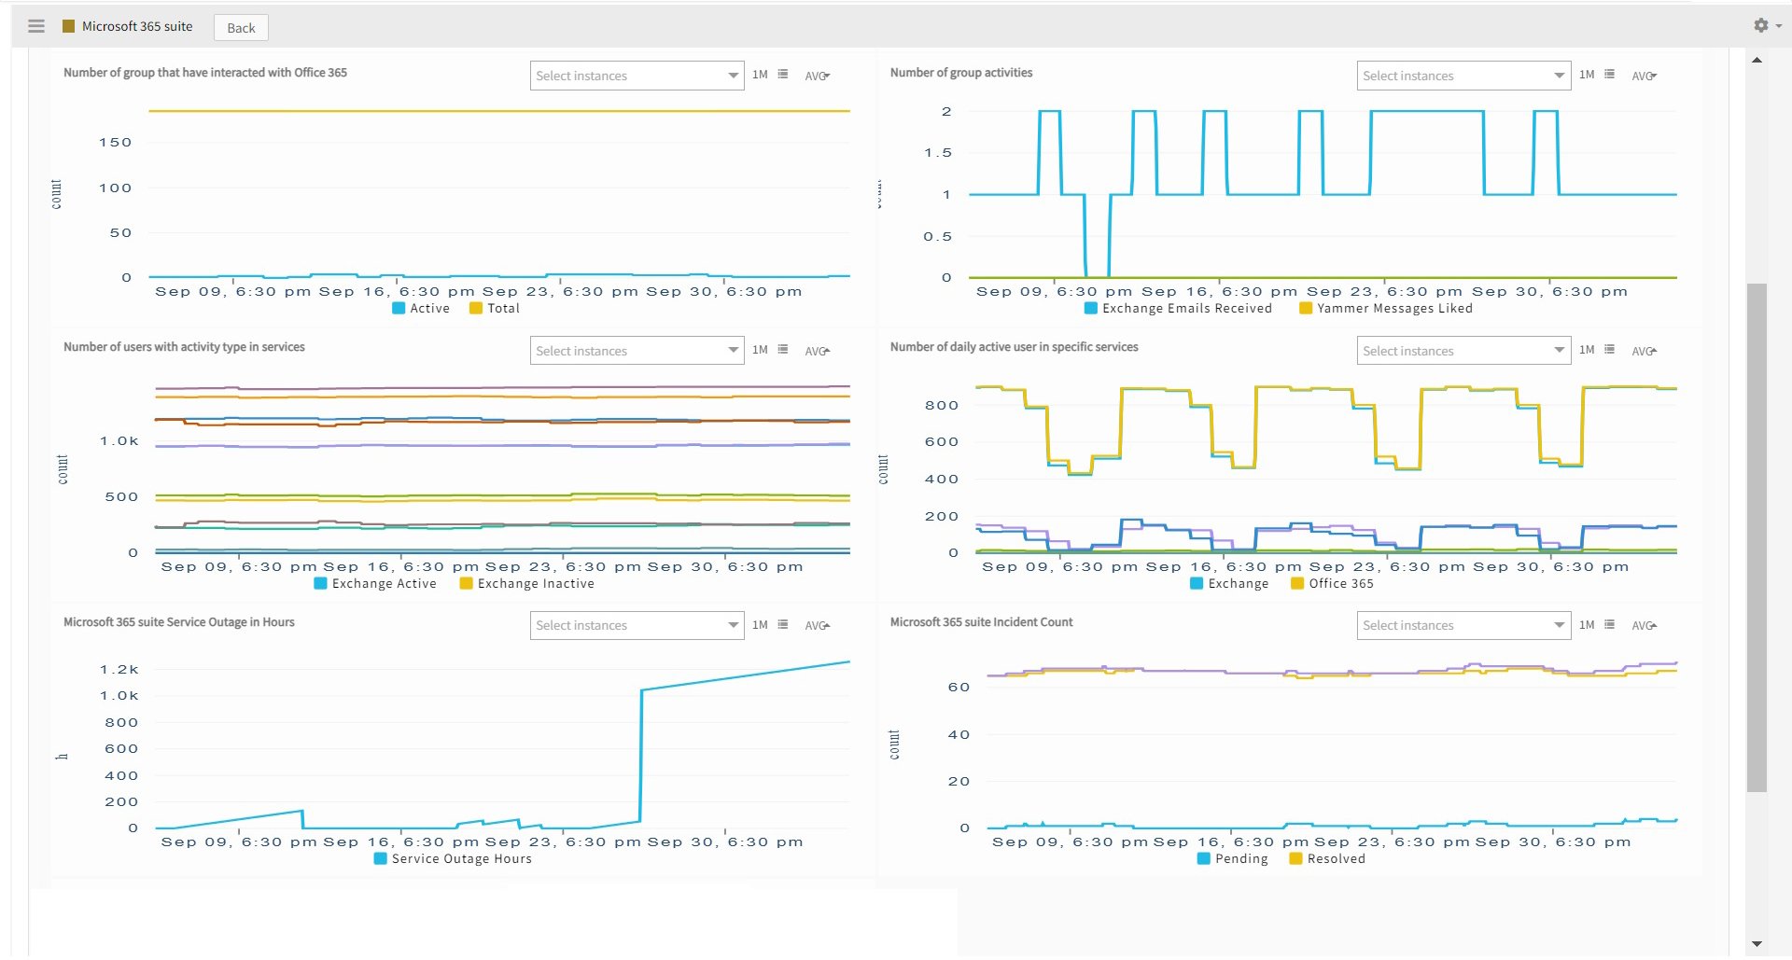Viewport: 1792px width, 960px height.
Task: Click the list icon on daily active users chart
Action: [x=1610, y=350]
